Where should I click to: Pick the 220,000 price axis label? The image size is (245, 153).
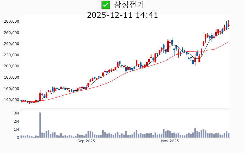tap(12, 55)
